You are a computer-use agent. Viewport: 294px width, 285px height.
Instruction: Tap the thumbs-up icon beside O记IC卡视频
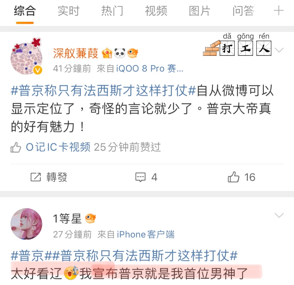pos(16,147)
